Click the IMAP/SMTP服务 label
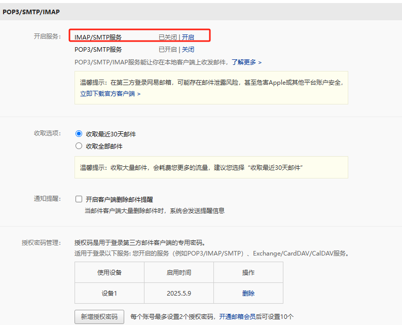402x325 pixels. pyautogui.click(x=98, y=38)
